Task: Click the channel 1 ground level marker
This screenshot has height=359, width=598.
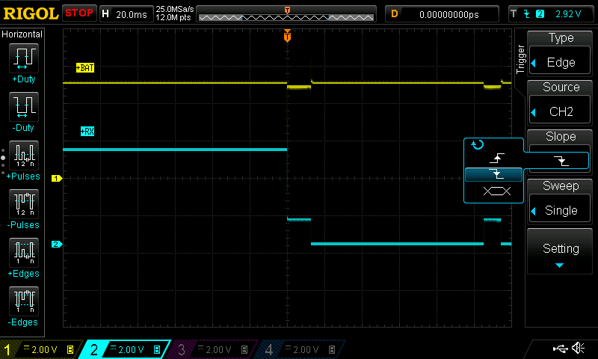Action: [57, 178]
